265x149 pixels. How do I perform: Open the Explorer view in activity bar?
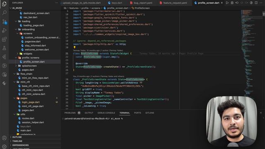click(x=4, y=4)
